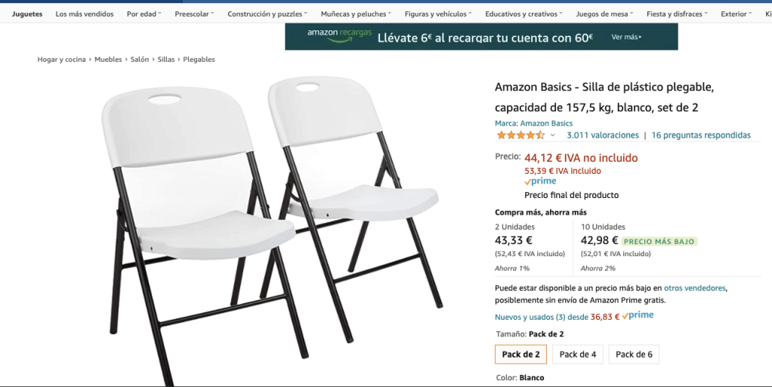Open the Plegables breadcrumb link
This screenshot has width=772, height=387.
(x=199, y=60)
